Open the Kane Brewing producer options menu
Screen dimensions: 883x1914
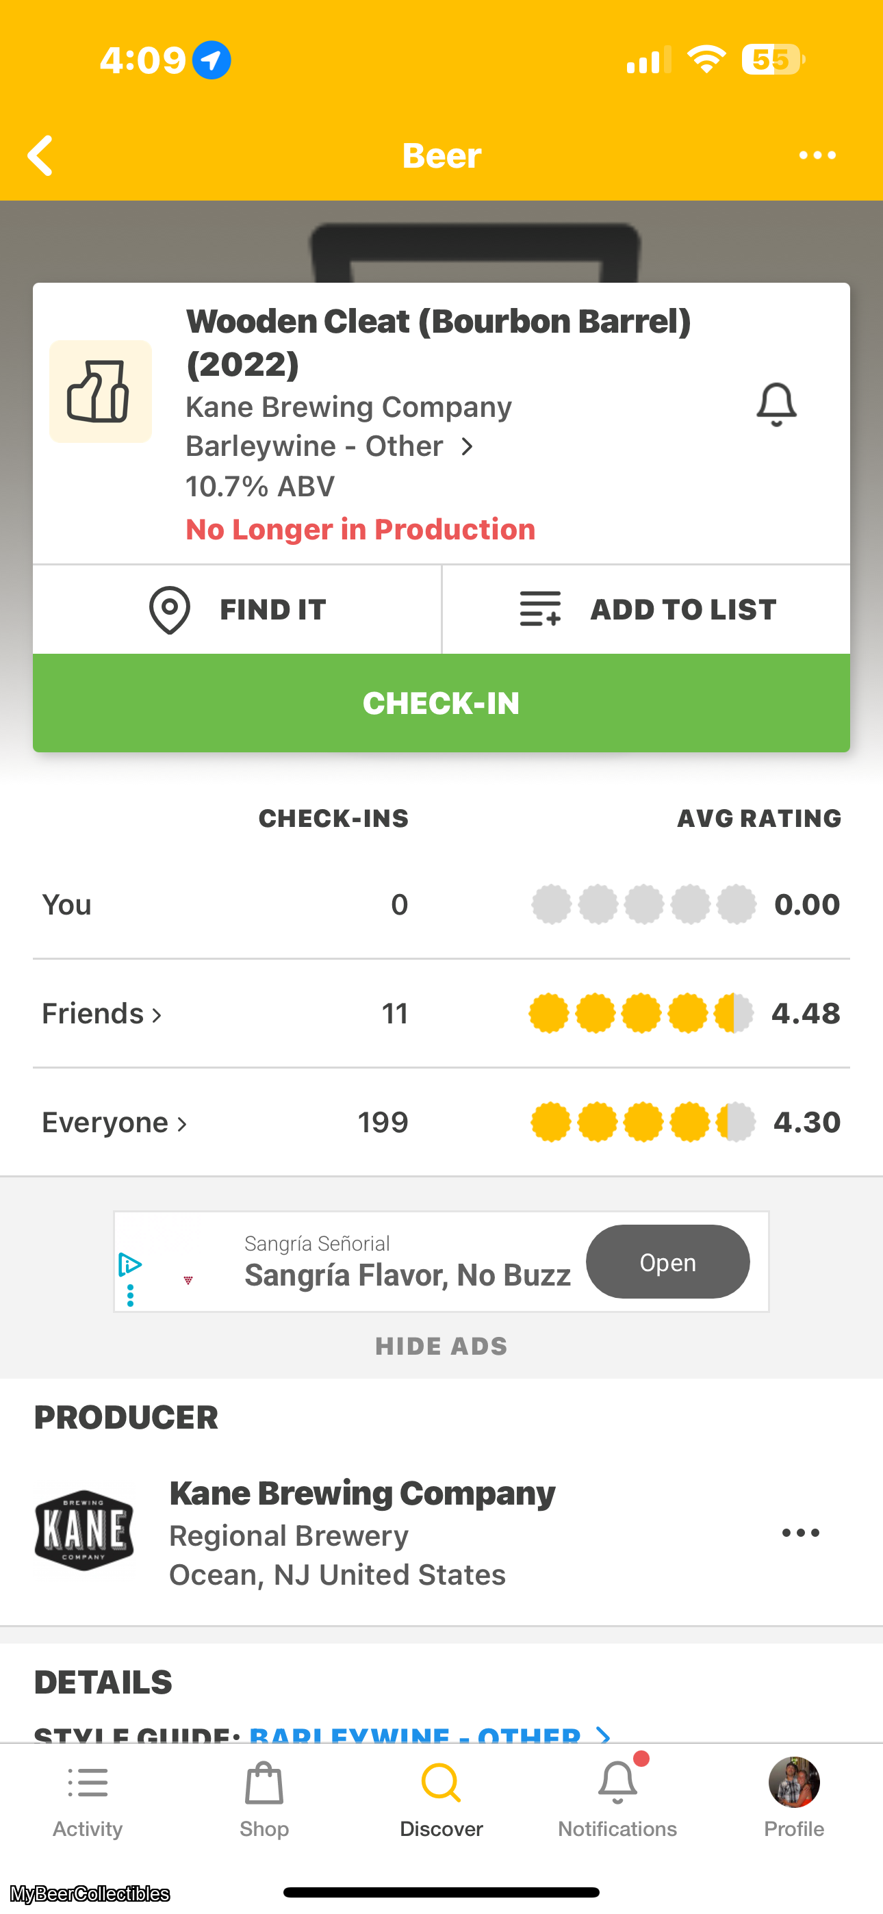tap(800, 1533)
